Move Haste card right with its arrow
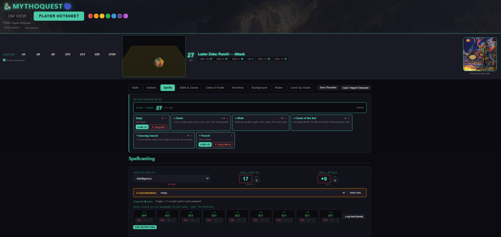This screenshot has width=501, height=237. pos(224,118)
